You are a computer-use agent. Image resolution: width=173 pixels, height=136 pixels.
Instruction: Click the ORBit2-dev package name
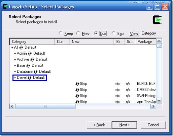[146, 90]
